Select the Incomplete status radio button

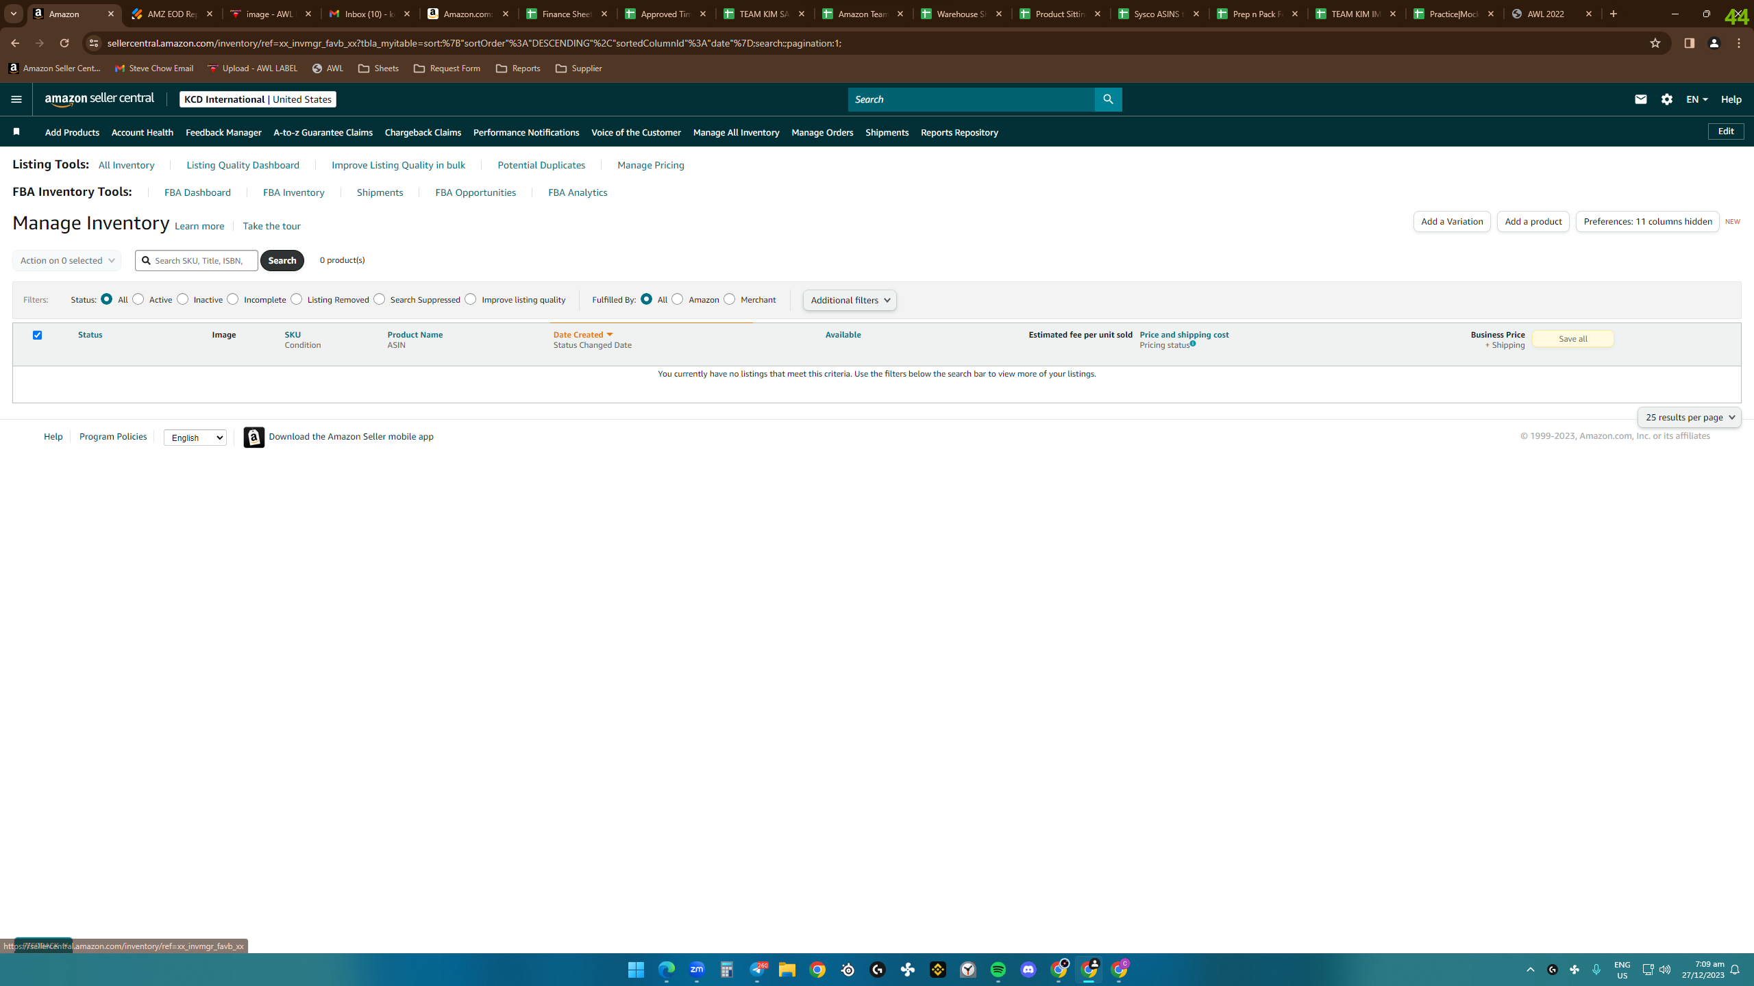233,299
